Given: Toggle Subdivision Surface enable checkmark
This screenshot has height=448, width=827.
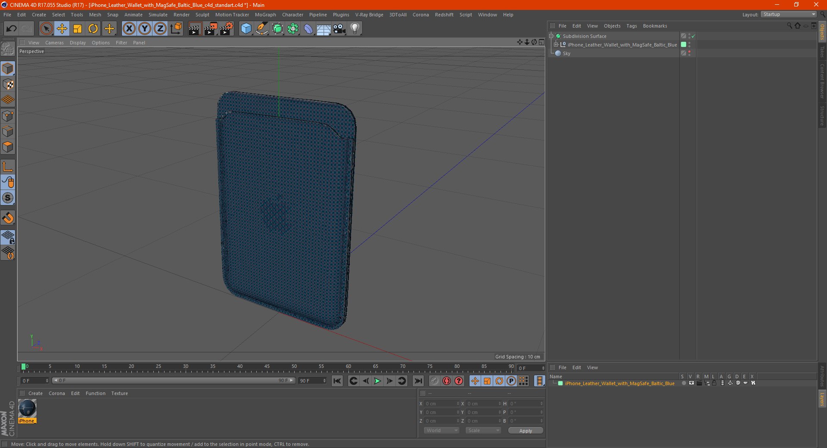Looking at the screenshot, I should (x=693, y=36).
